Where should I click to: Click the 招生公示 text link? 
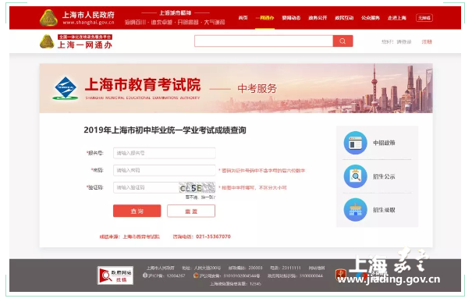pos(384,176)
